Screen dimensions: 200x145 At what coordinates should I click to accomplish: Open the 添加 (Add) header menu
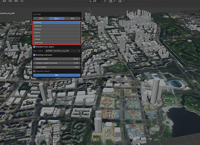(x=10, y=1)
